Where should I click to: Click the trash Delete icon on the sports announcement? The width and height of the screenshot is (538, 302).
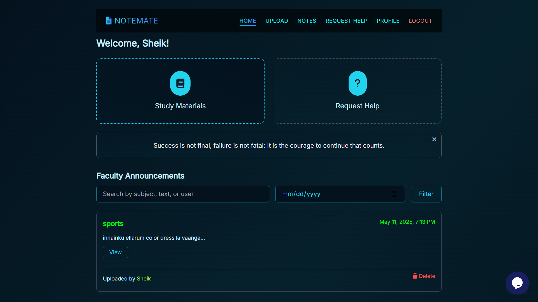pyautogui.click(x=415, y=276)
